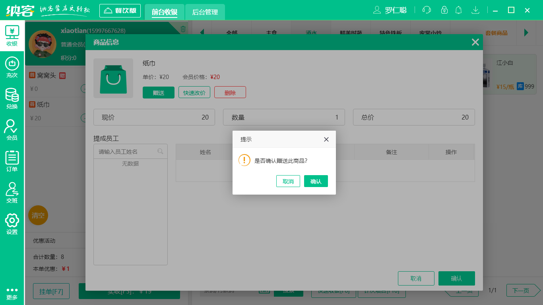Screen dimensions: 543x305
Task: Switch to the 前台收银 tab
Action: coord(164,12)
